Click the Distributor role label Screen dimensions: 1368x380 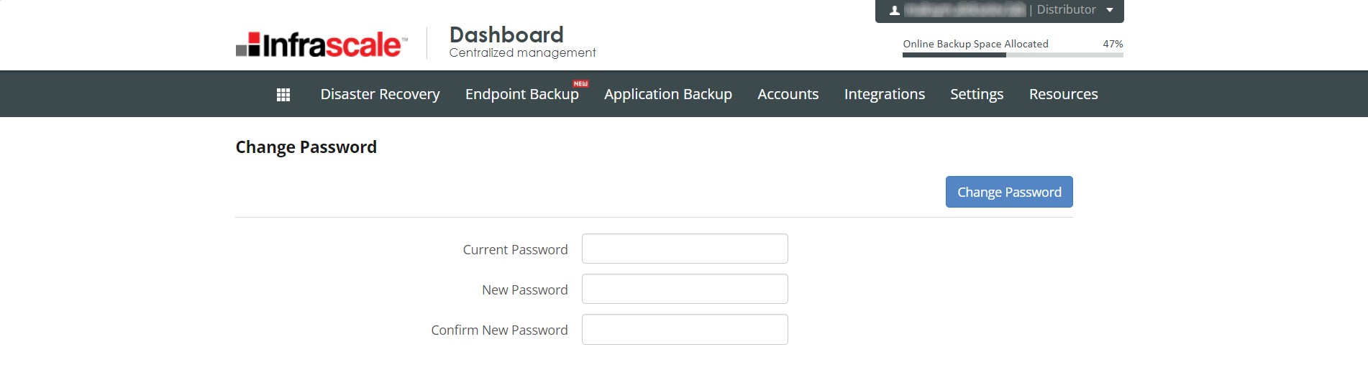click(1066, 9)
